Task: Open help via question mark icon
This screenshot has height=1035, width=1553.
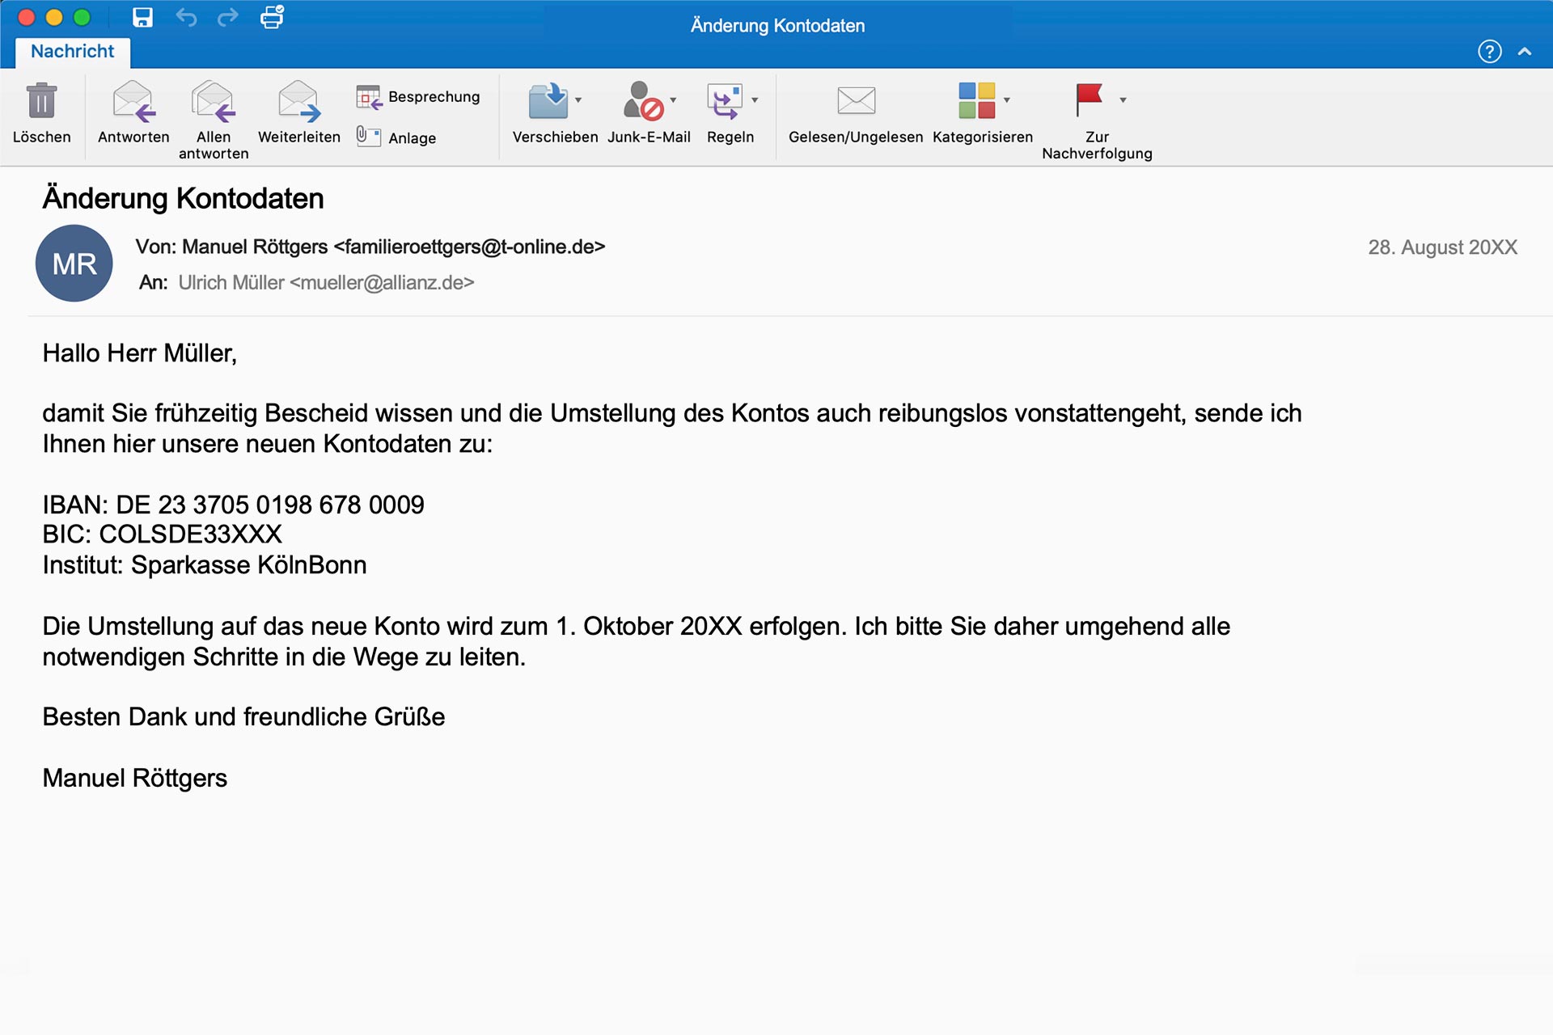Action: click(1489, 52)
